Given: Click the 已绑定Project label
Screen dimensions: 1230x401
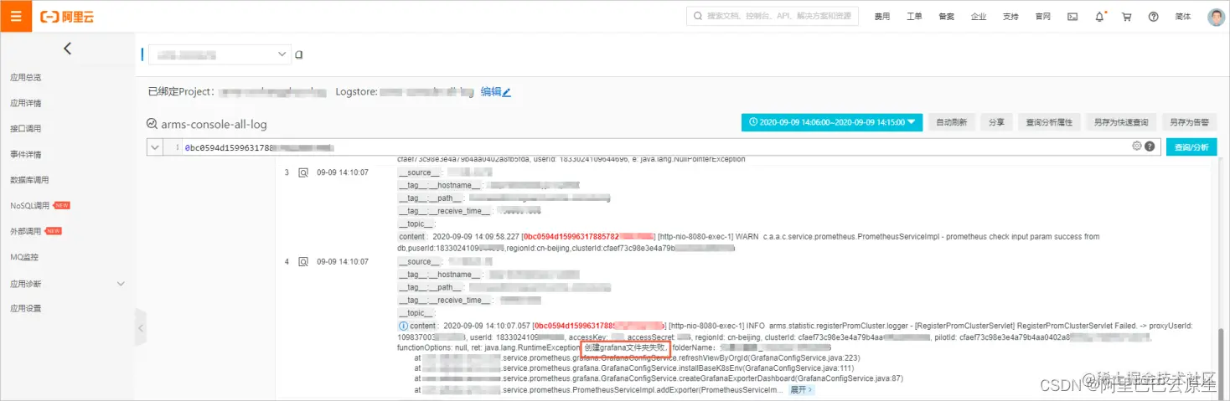Looking at the screenshot, I should tap(181, 92).
